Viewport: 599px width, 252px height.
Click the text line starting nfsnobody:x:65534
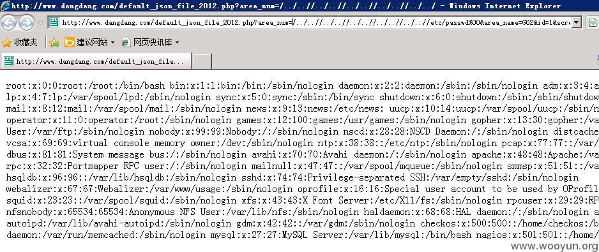[x=302, y=212]
